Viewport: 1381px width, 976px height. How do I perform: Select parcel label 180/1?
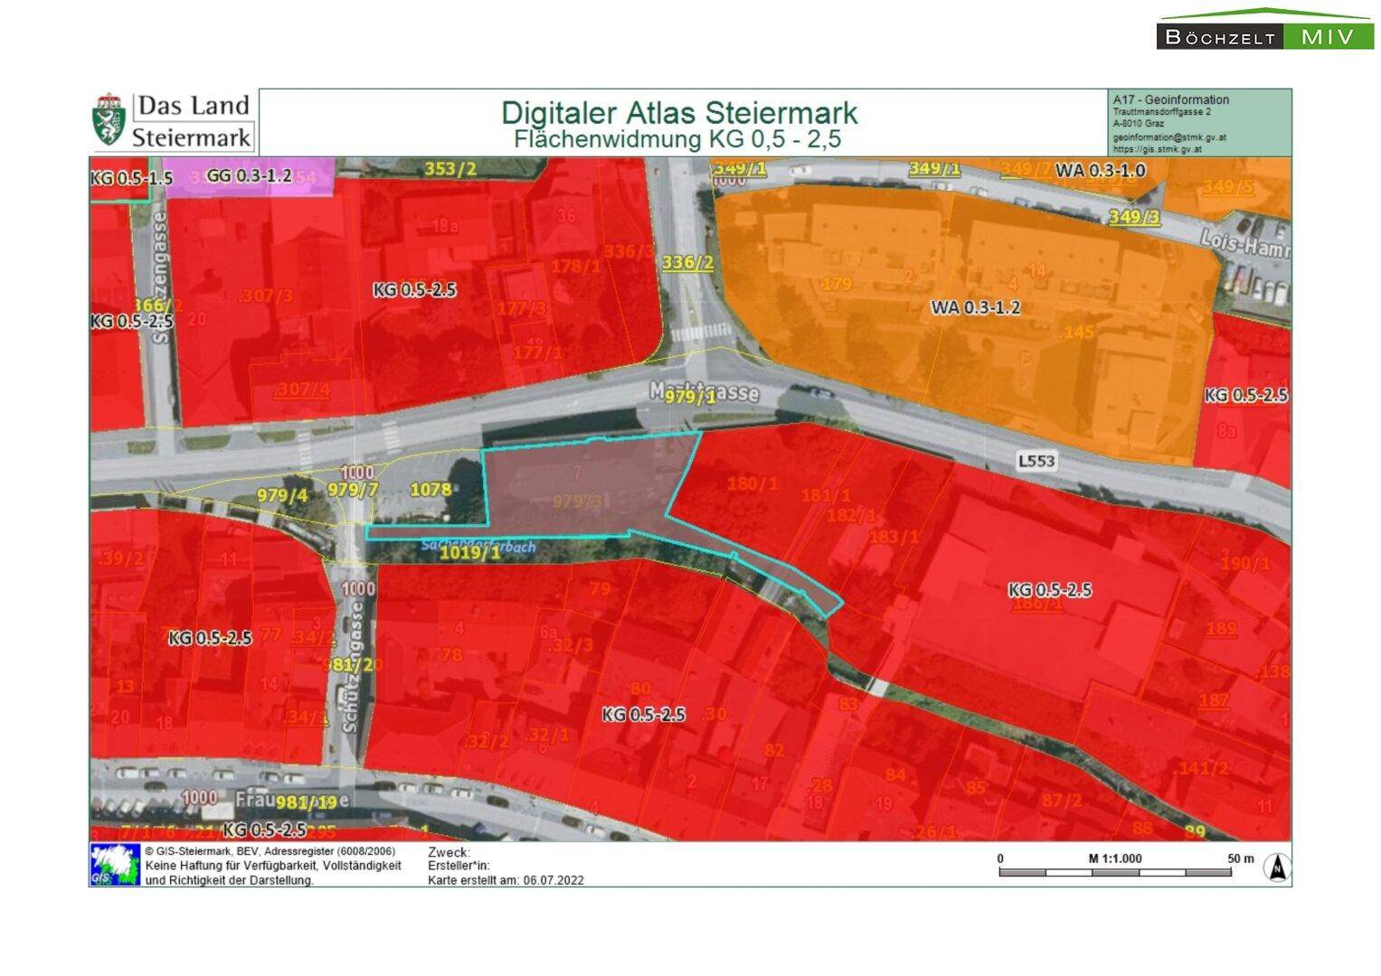click(x=752, y=484)
